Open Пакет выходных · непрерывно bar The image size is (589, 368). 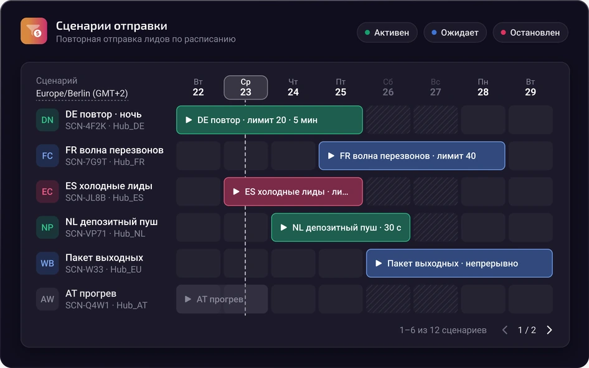(459, 264)
